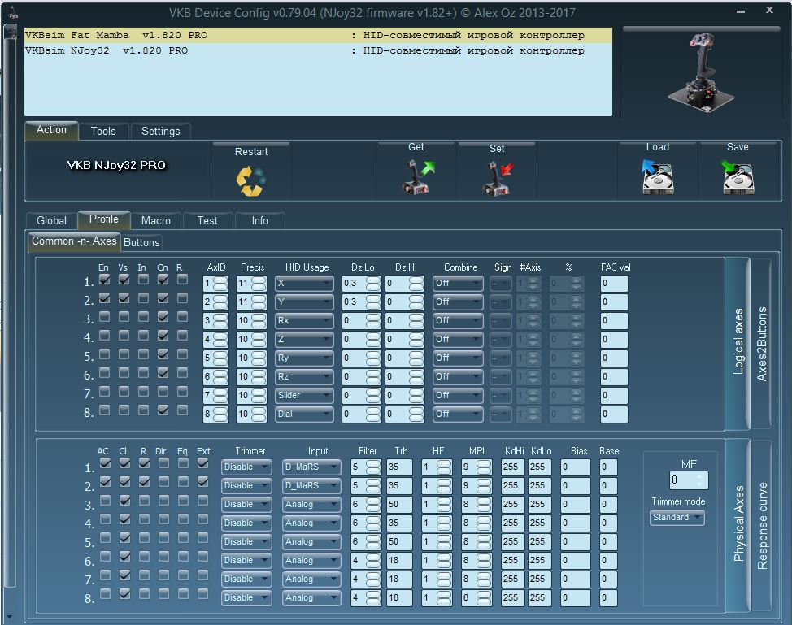This screenshot has height=625, width=792.
Task: Toggle Ext checkbox for physical axis 2
Action: (203, 482)
